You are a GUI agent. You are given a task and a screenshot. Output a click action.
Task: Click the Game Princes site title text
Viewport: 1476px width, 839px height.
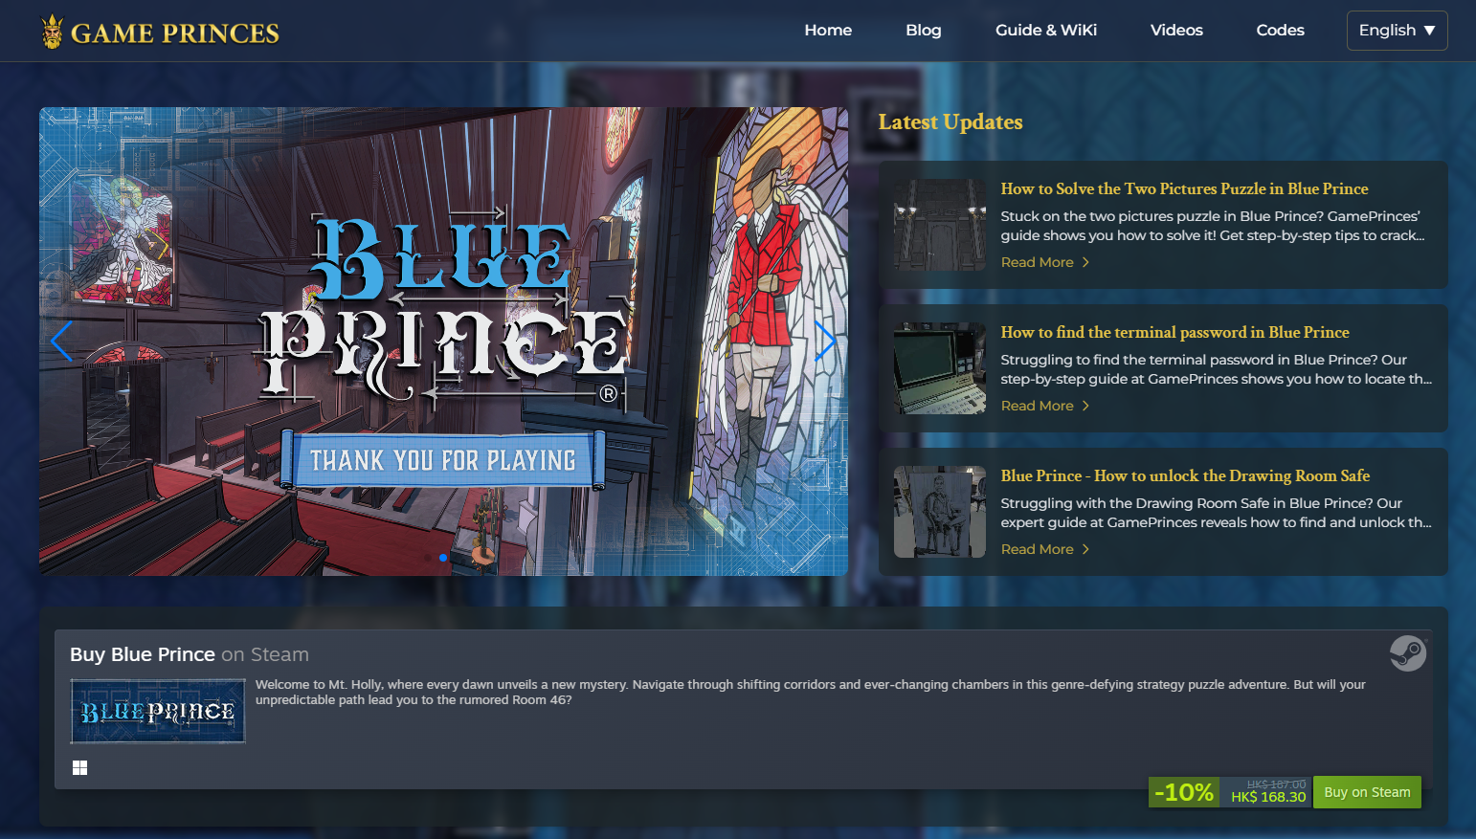(175, 33)
